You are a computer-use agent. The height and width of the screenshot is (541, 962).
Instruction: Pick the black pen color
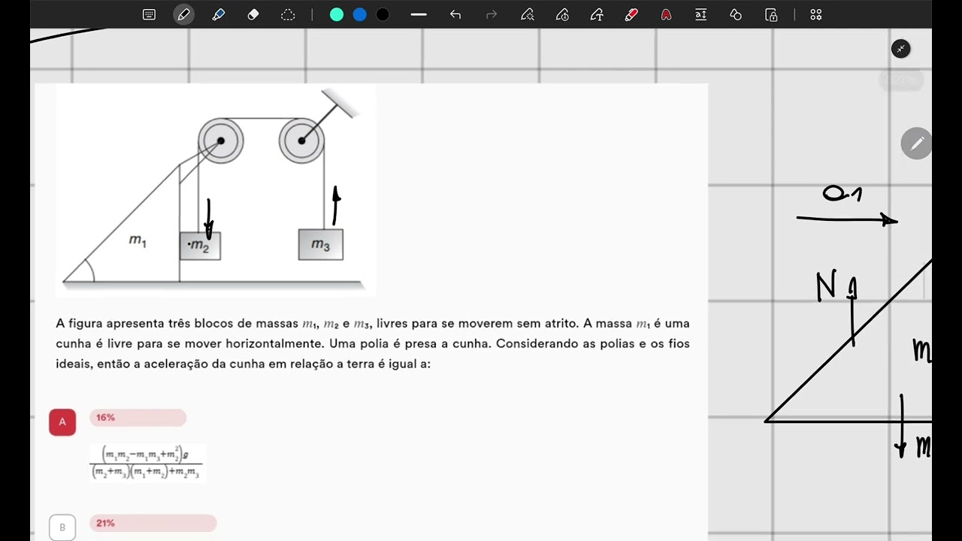pos(383,14)
